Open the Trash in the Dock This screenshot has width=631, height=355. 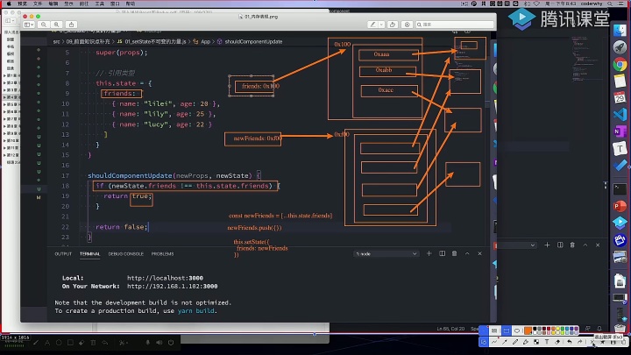coord(620,329)
